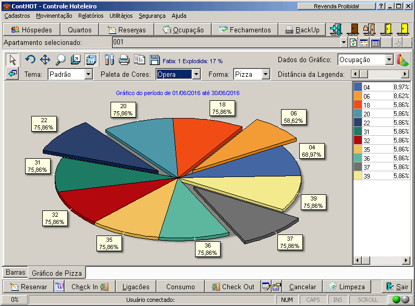Click the Reservar button
Screen dimensions: 415x306
pos(29,287)
